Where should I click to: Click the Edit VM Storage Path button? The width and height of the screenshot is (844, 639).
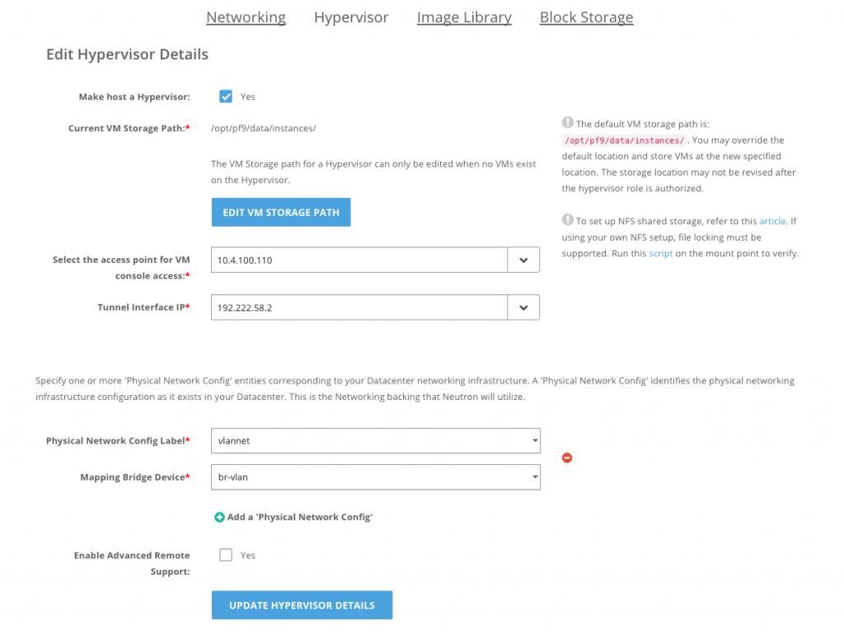[280, 212]
